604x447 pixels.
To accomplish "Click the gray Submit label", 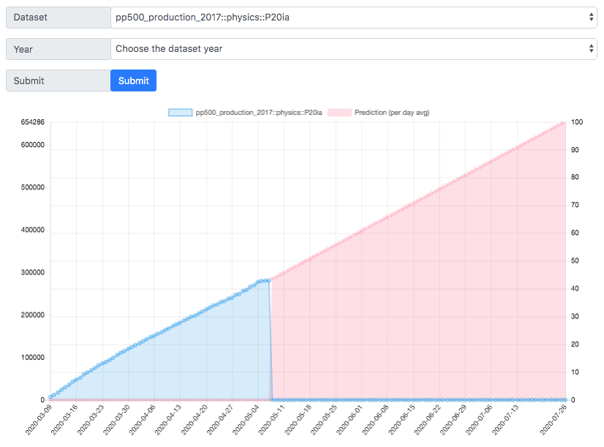I will point(58,80).
